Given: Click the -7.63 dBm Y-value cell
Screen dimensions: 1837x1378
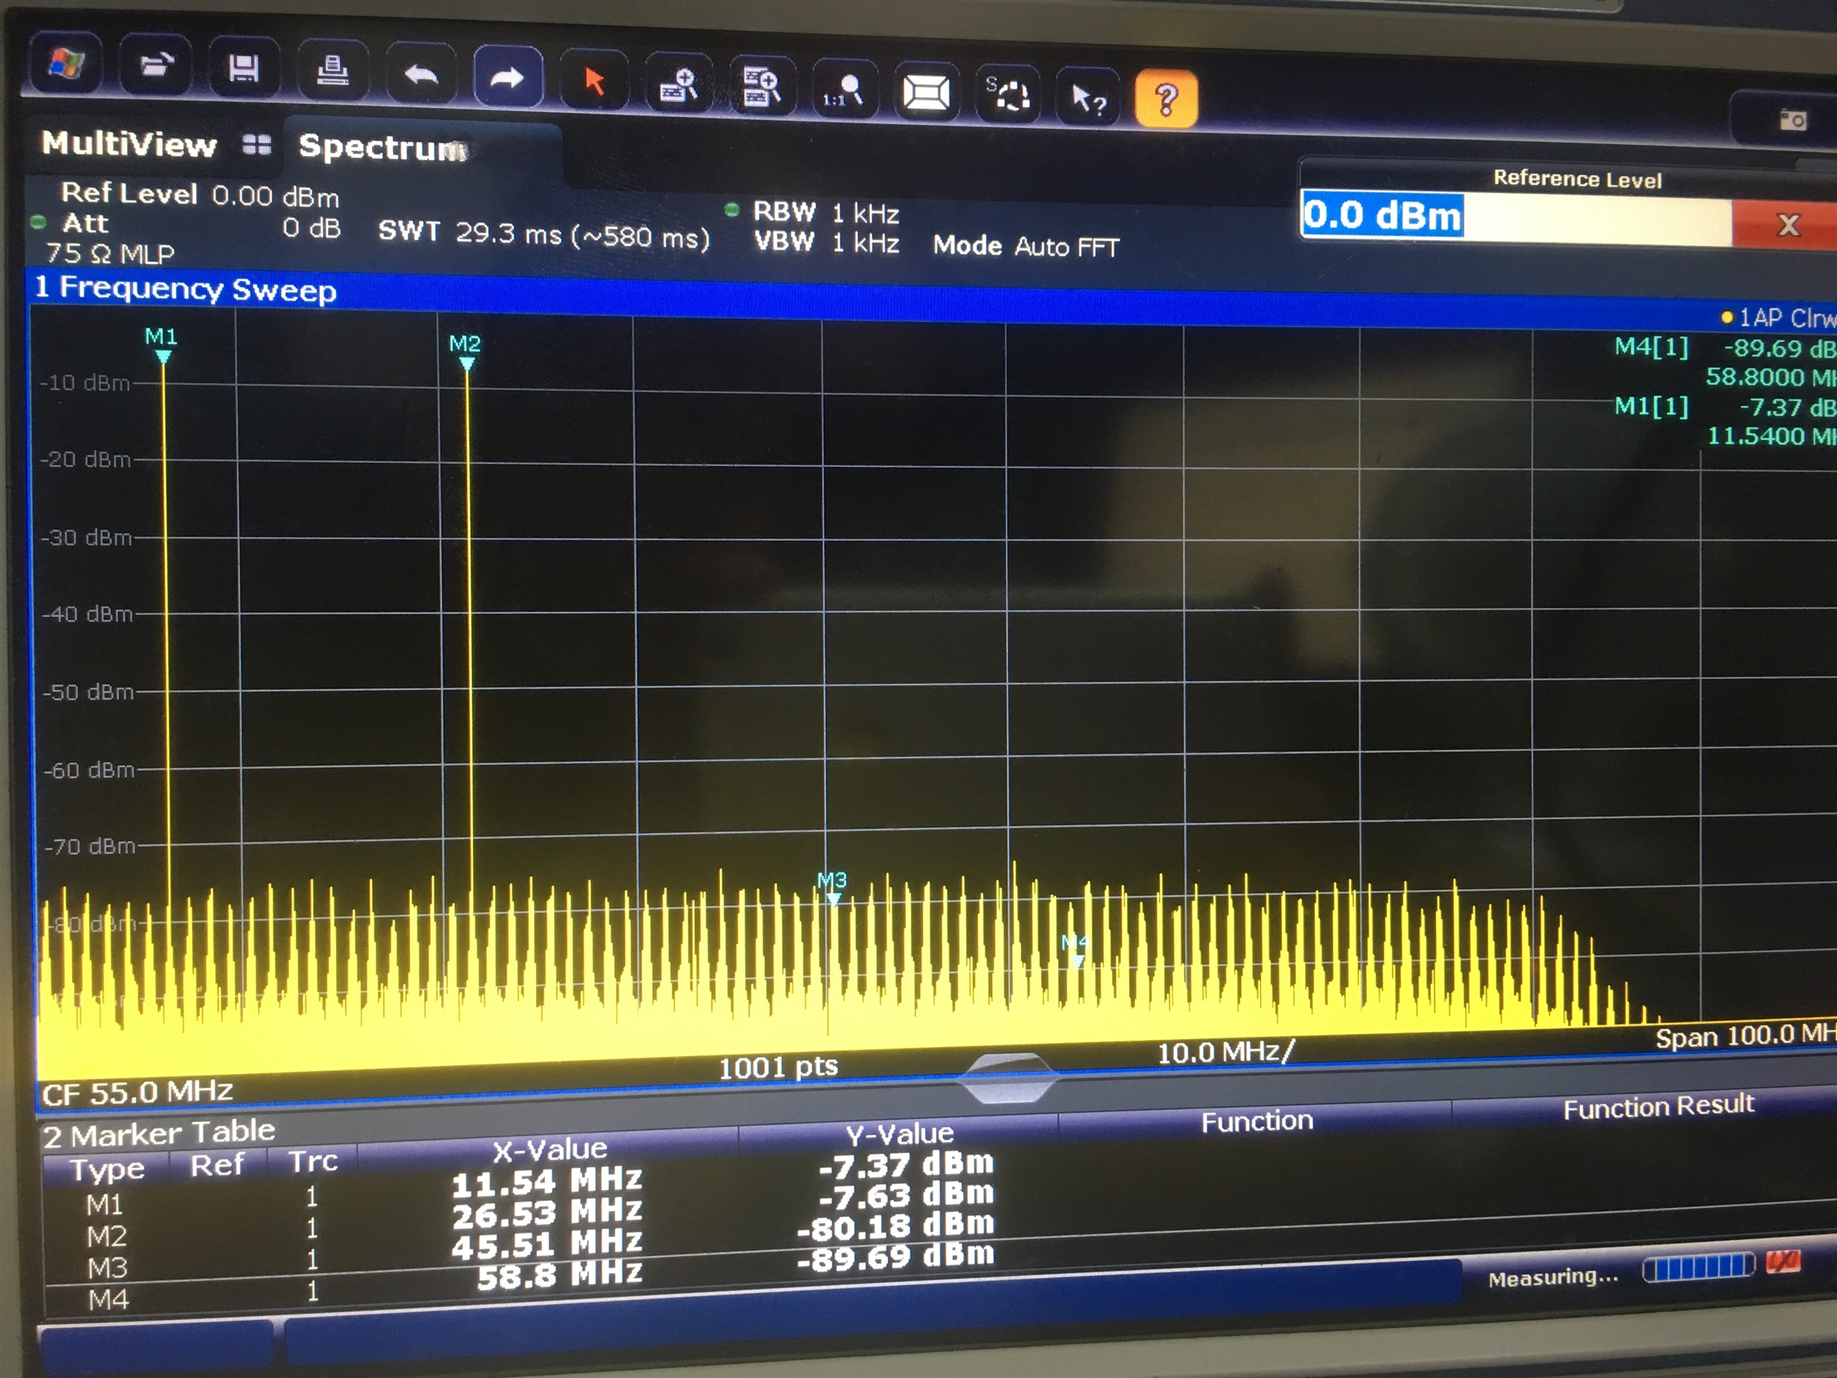Looking at the screenshot, I should [905, 1194].
